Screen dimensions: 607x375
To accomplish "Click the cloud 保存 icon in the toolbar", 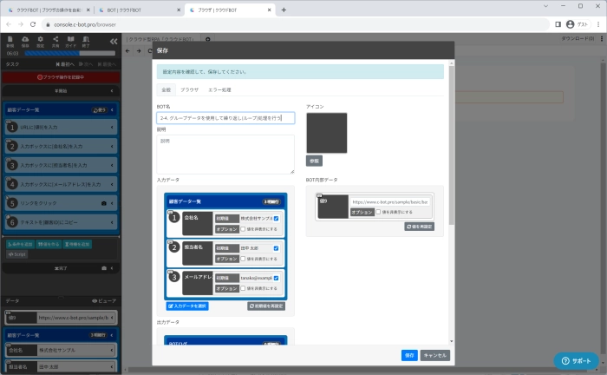I will click(x=26, y=40).
